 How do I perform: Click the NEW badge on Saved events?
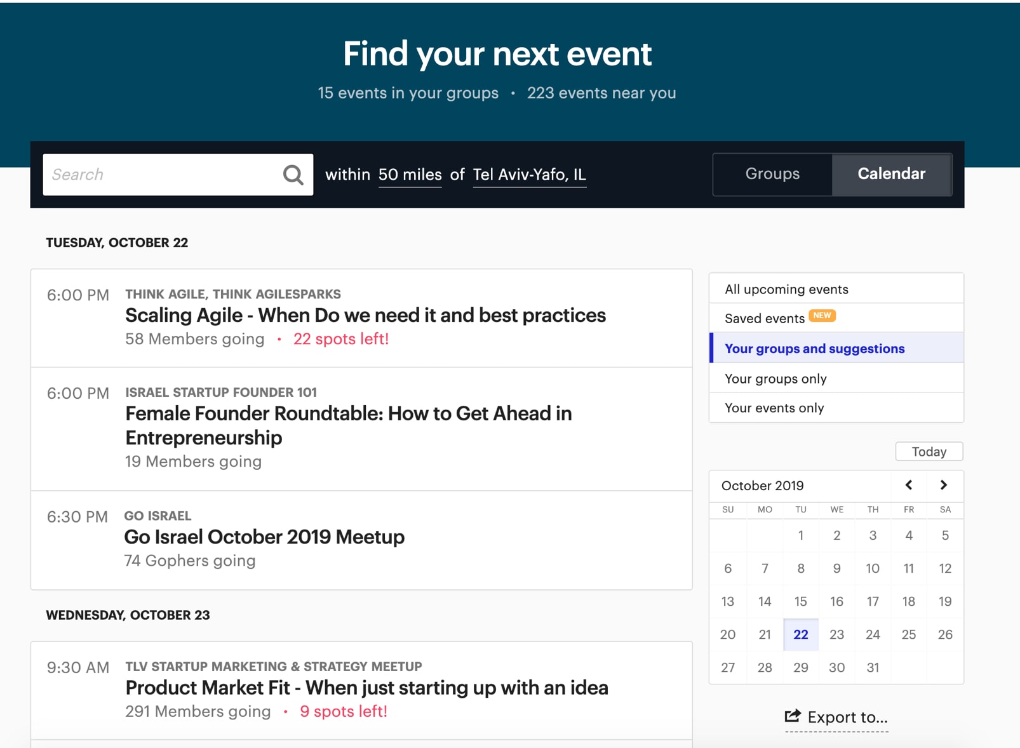(822, 316)
